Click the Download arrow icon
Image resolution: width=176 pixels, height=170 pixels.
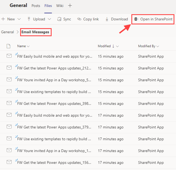107,19
